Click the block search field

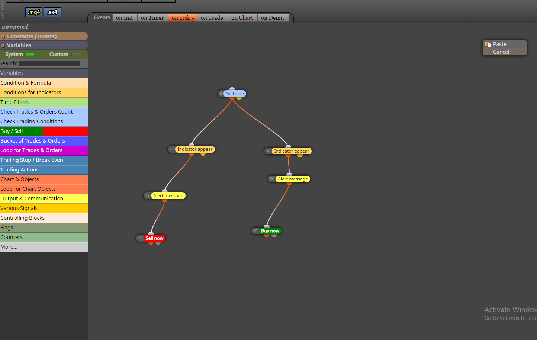point(49,64)
